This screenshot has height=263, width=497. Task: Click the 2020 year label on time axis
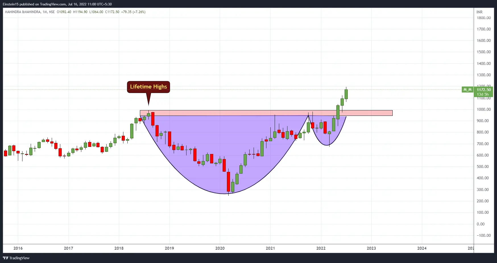220,248
